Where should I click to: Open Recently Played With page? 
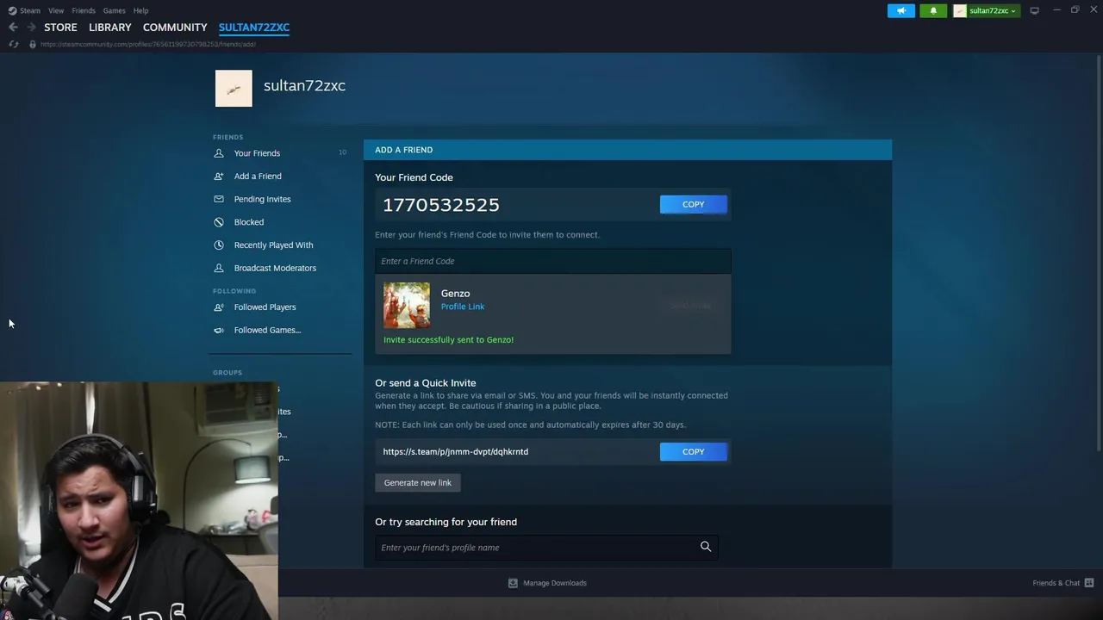tap(273, 245)
